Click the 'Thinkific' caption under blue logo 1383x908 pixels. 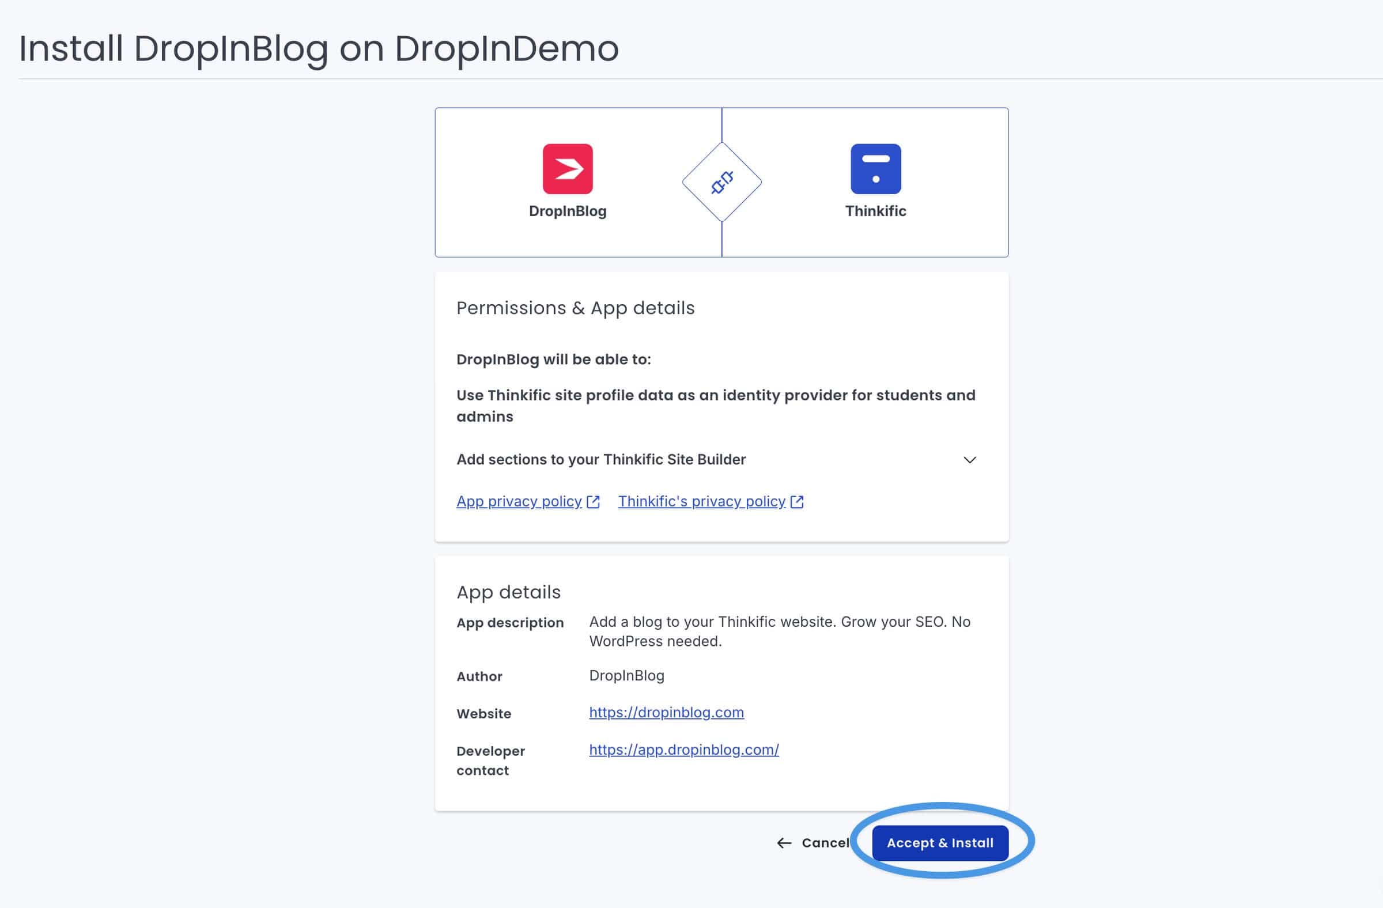point(876,211)
